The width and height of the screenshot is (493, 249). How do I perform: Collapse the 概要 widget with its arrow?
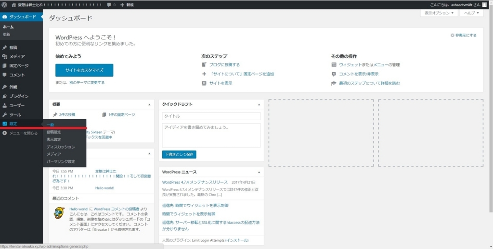click(x=149, y=104)
